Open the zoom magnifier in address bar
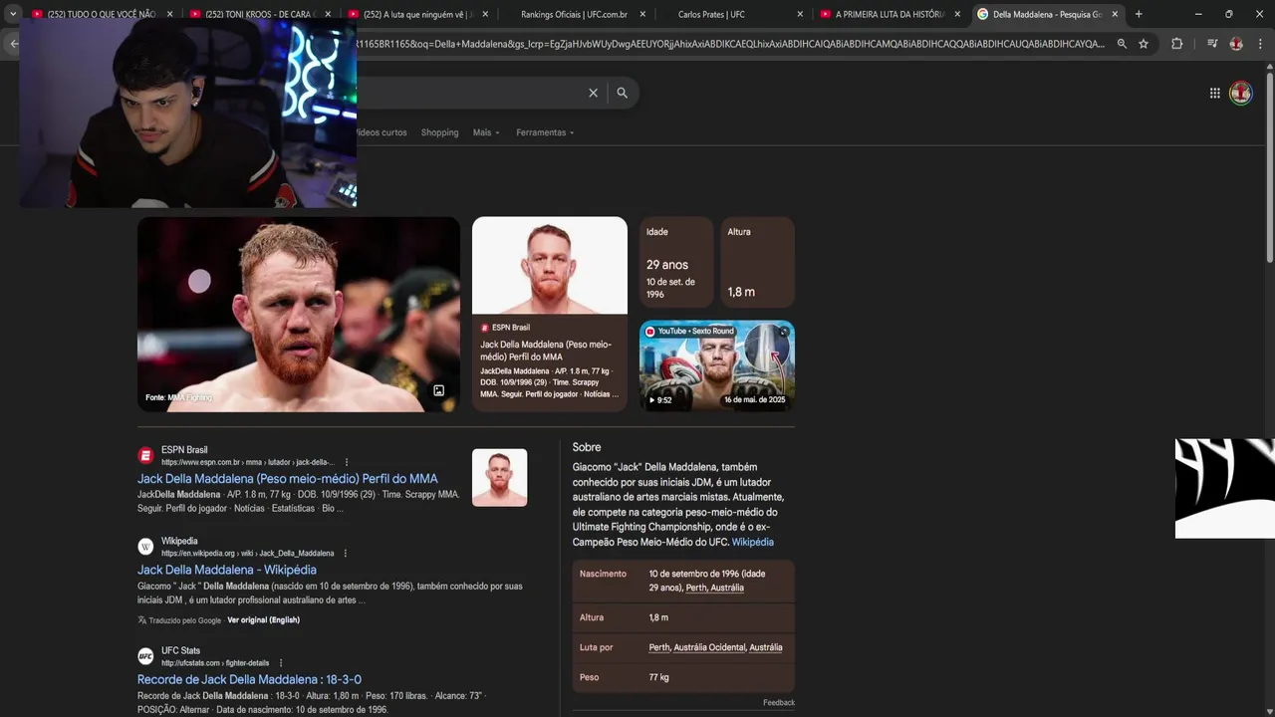This screenshot has width=1275, height=717. point(1122,44)
